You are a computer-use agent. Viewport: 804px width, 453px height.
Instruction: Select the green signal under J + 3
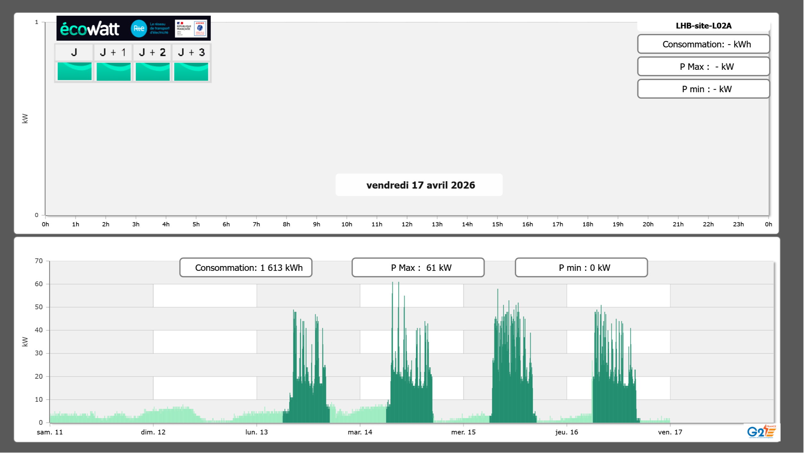click(x=191, y=71)
